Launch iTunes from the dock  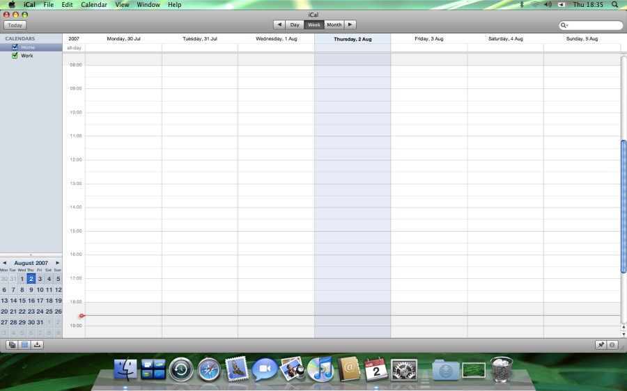pos(320,369)
